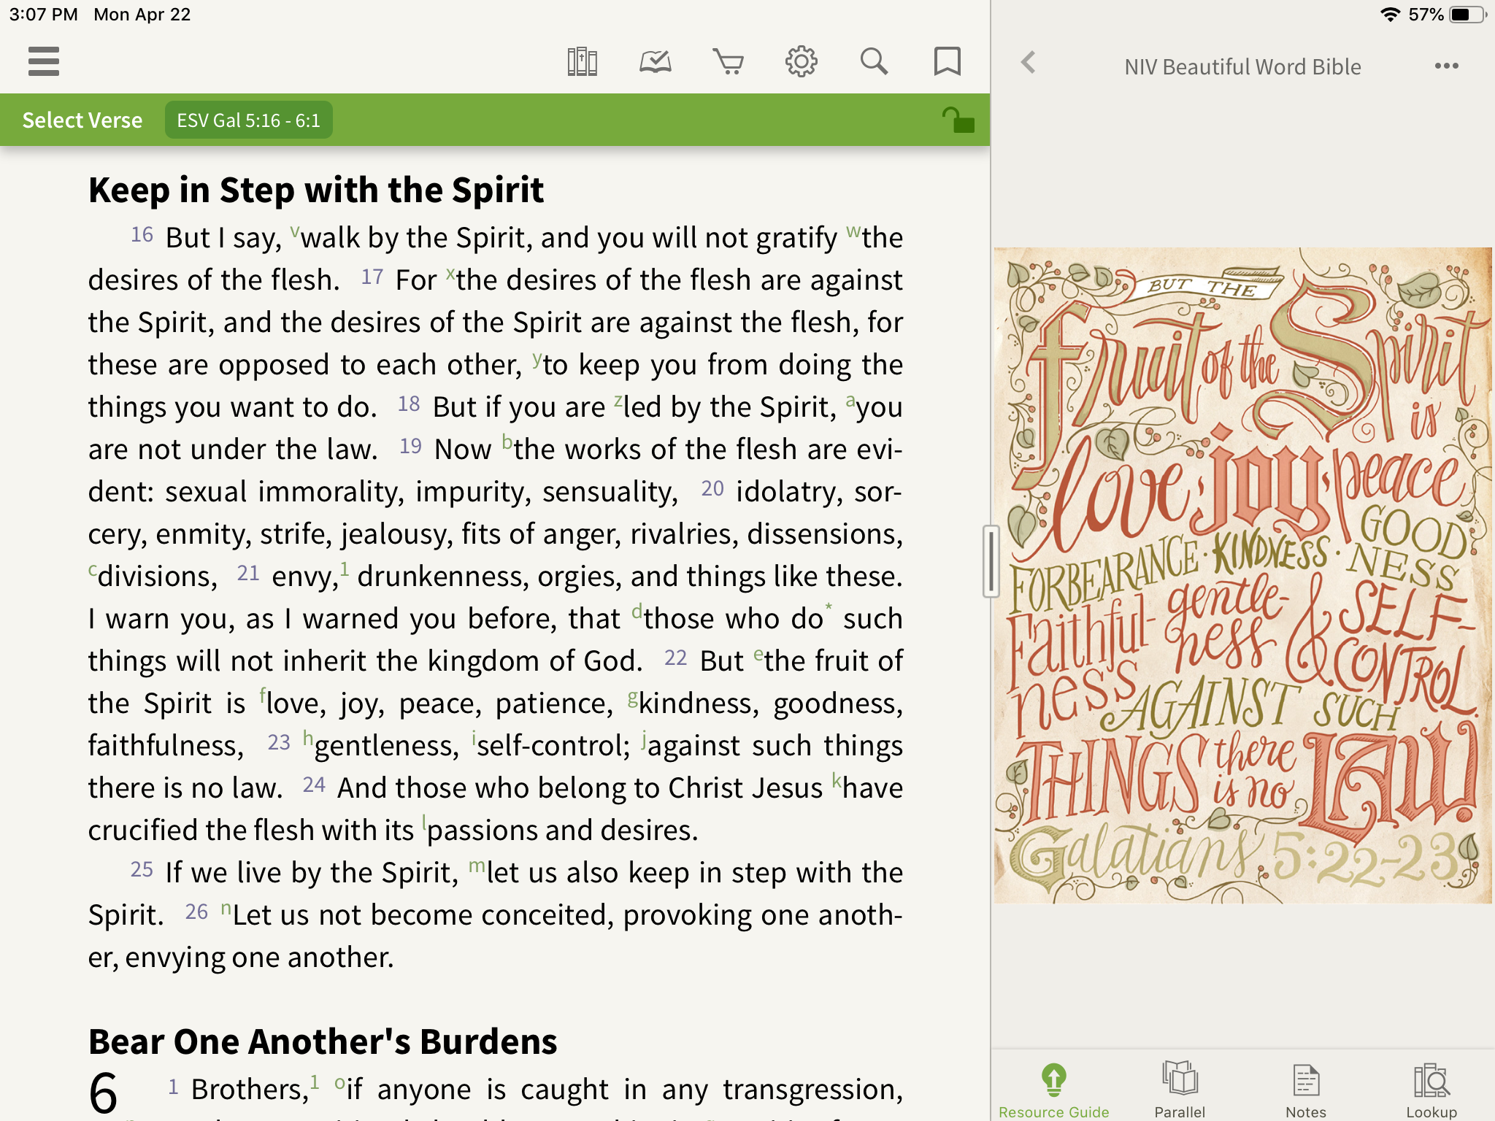Open cross-reference y before 'to keep you'

[x=537, y=360]
